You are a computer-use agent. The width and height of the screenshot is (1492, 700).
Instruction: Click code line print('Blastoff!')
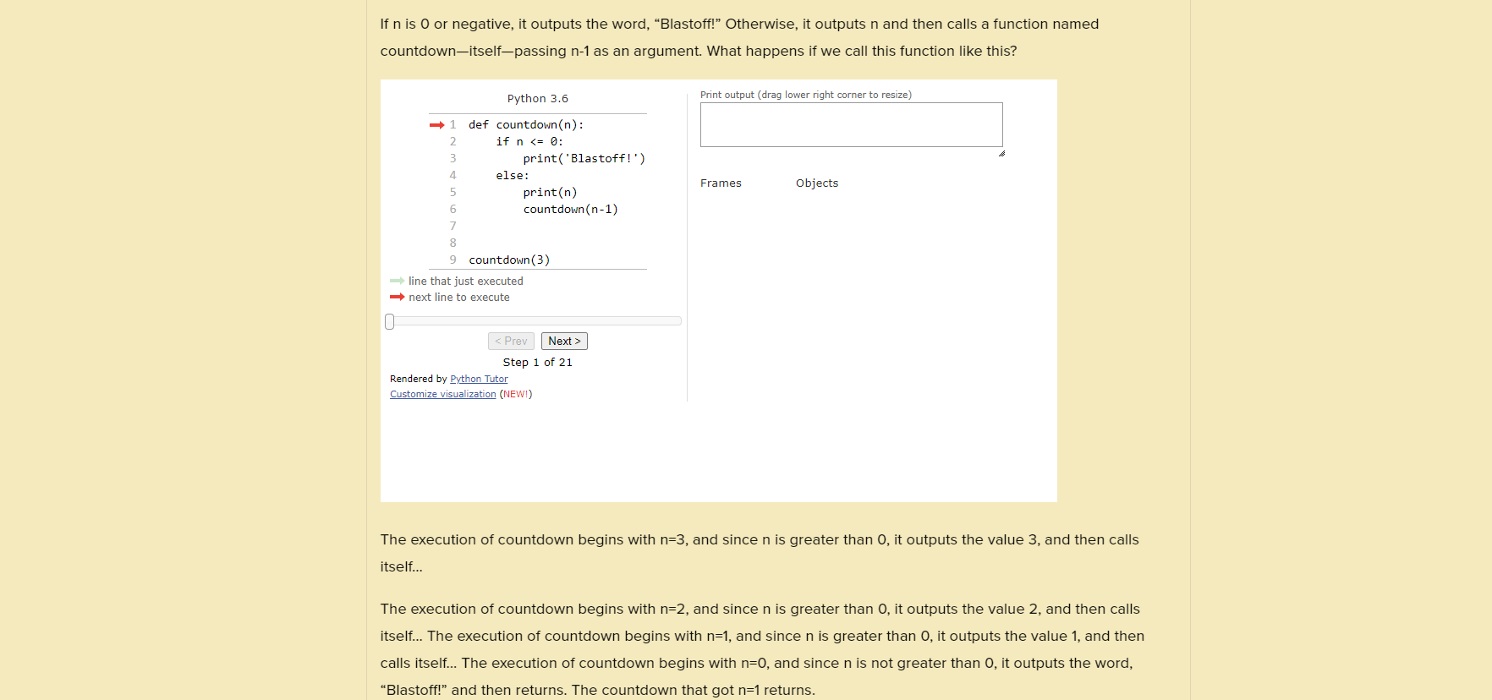point(584,158)
